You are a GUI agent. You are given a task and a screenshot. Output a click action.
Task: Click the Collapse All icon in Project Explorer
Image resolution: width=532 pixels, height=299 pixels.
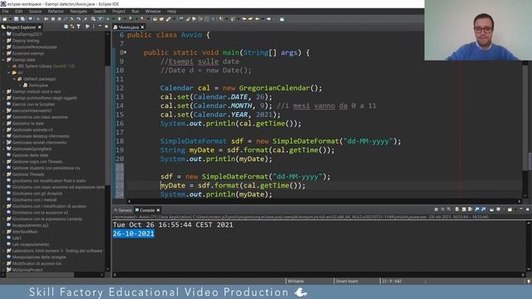[x=66, y=27]
